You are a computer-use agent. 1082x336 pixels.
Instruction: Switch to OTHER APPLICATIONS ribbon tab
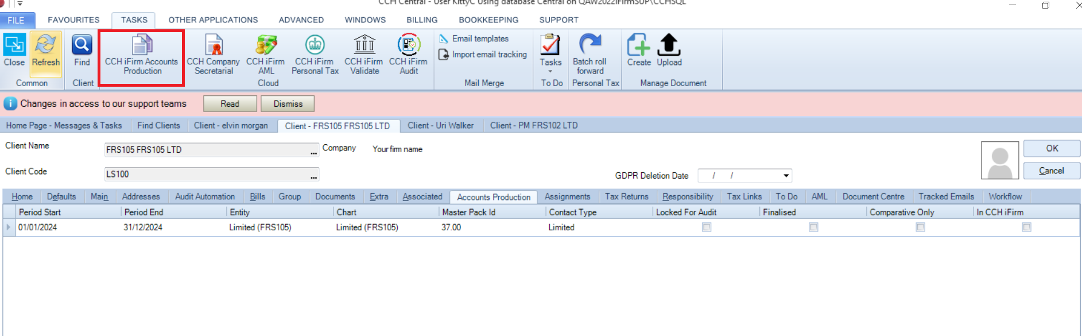click(213, 20)
